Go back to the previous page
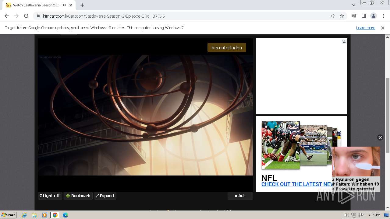The height and width of the screenshot is (219, 390). 7,16
